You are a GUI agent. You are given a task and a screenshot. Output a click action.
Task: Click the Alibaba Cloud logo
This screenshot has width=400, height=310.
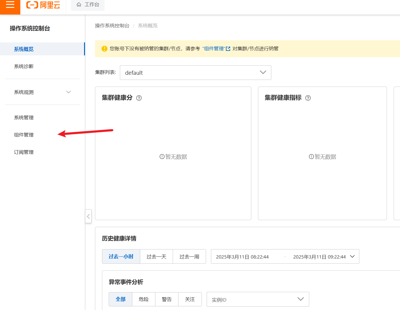[43, 5]
